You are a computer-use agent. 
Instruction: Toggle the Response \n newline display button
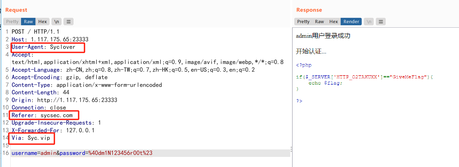tap(369, 22)
